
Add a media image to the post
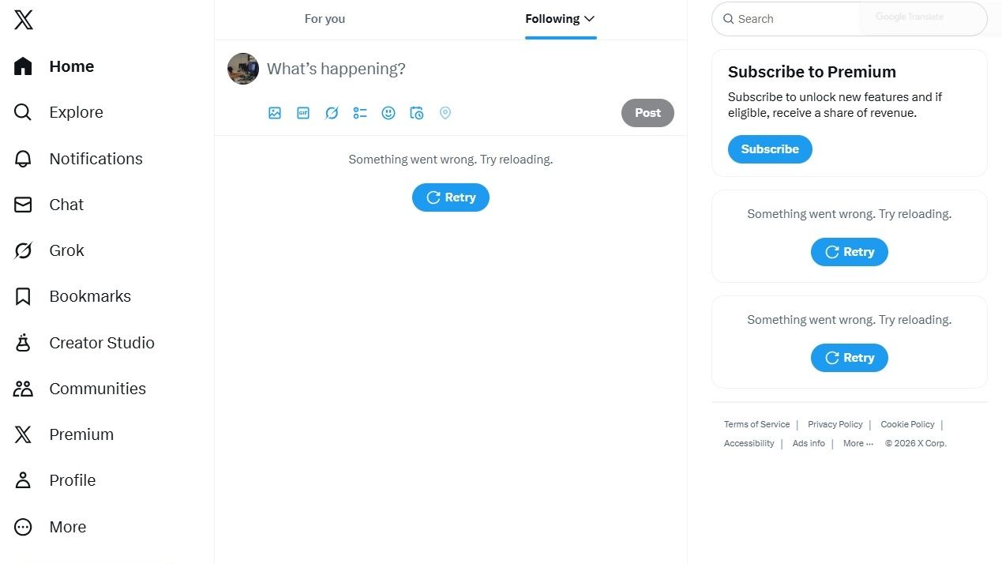(275, 113)
